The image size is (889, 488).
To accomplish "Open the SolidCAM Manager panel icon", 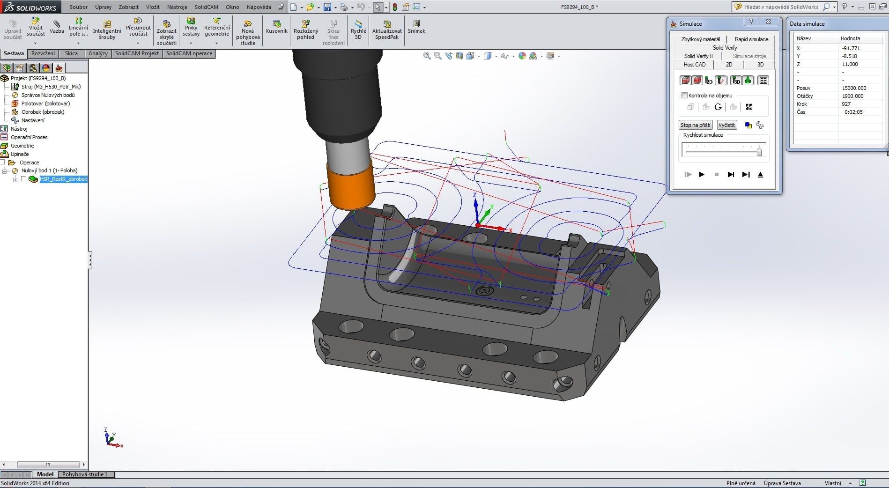I will 59,68.
